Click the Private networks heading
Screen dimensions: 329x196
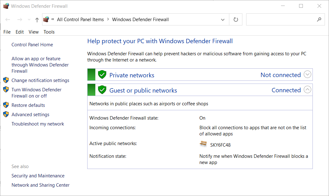pyautogui.click(x=132, y=75)
